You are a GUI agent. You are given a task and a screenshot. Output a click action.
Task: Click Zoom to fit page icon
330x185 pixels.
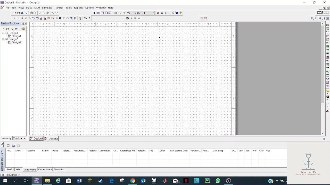pyautogui.click(x=324, y=18)
